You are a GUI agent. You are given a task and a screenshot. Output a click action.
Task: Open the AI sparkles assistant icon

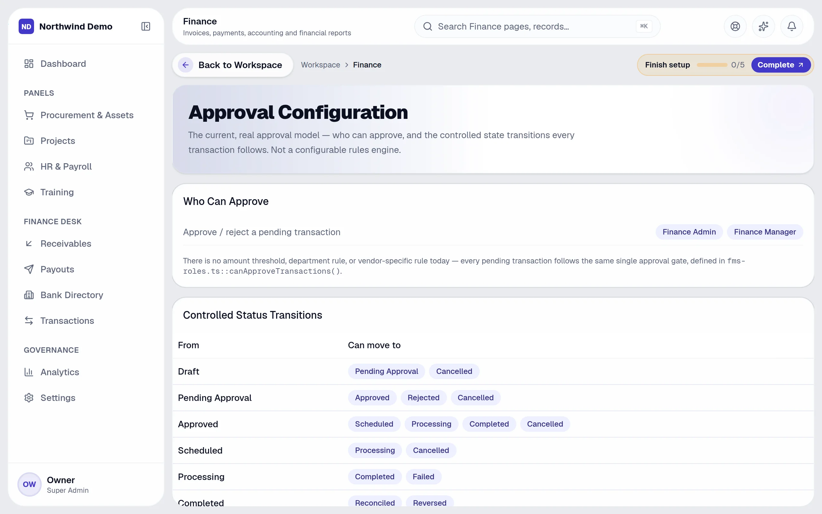tap(763, 27)
